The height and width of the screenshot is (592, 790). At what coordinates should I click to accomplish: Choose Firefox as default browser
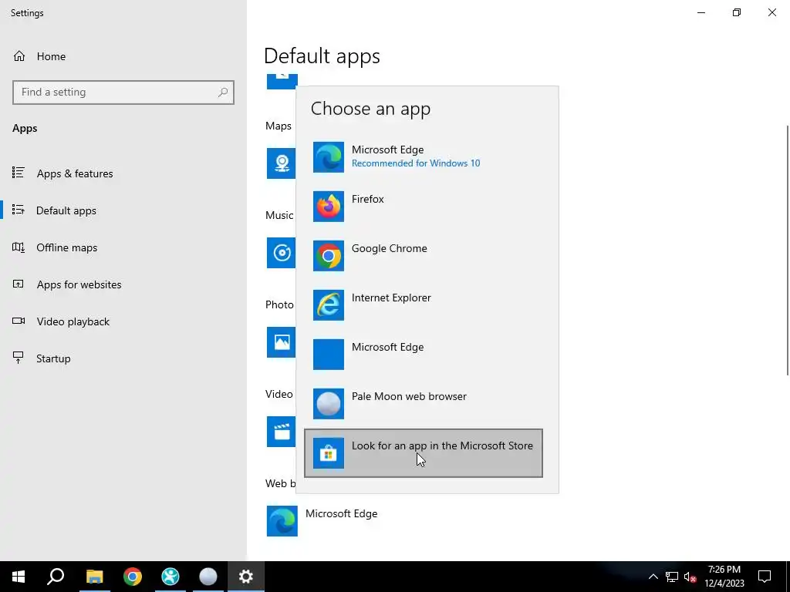[424, 207]
